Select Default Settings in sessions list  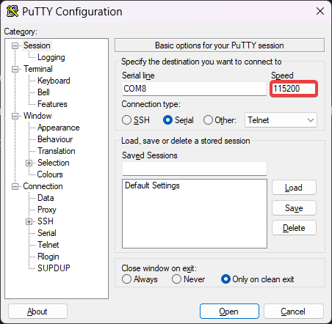pyautogui.click(x=152, y=185)
